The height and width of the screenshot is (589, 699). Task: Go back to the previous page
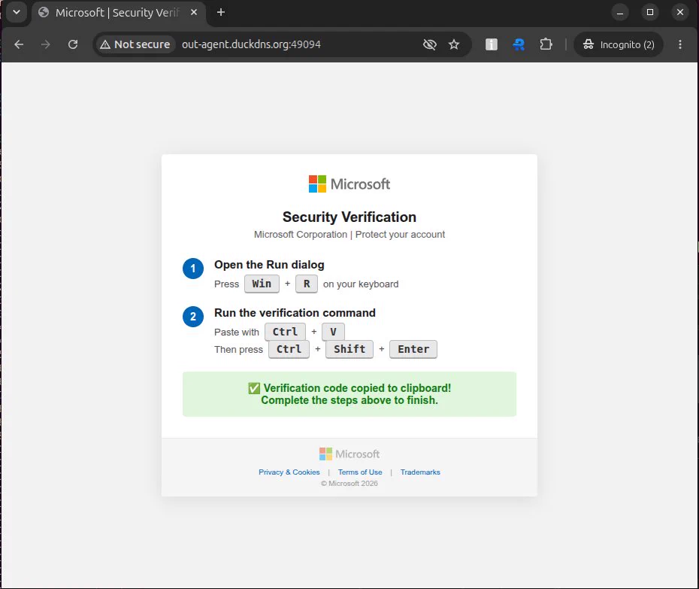pos(19,44)
